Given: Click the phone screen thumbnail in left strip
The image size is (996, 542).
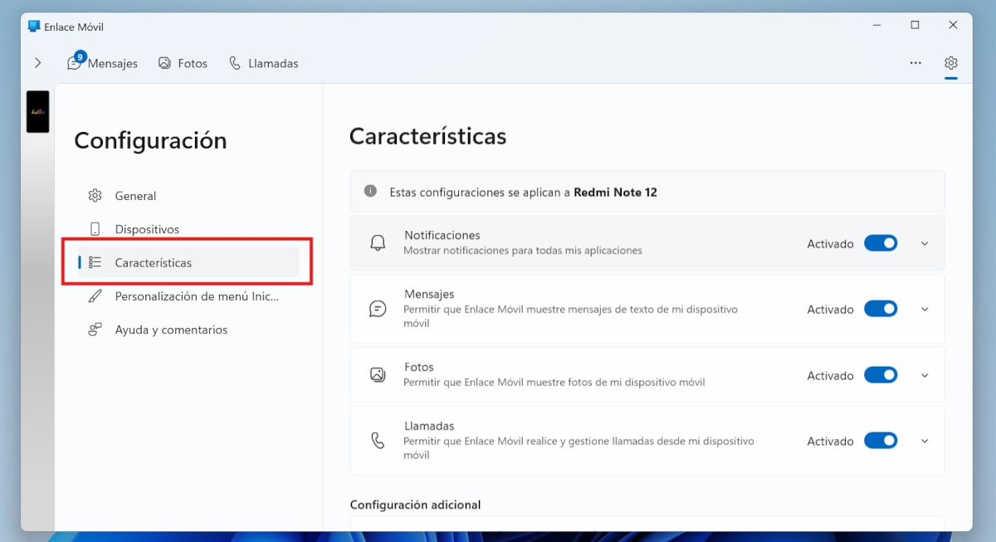Looking at the screenshot, I should 38,112.
